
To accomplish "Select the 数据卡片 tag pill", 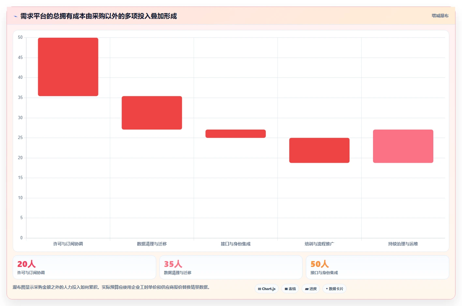I will (334, 289).
